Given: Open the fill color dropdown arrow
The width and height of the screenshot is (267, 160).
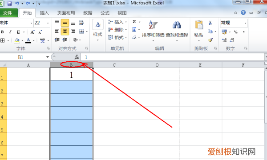Looking at the screenshot, I should 22,40.
